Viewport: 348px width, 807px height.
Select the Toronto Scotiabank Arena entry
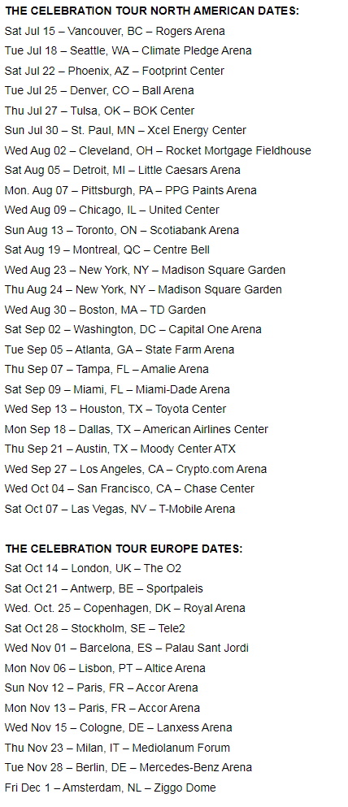point(122,230)
